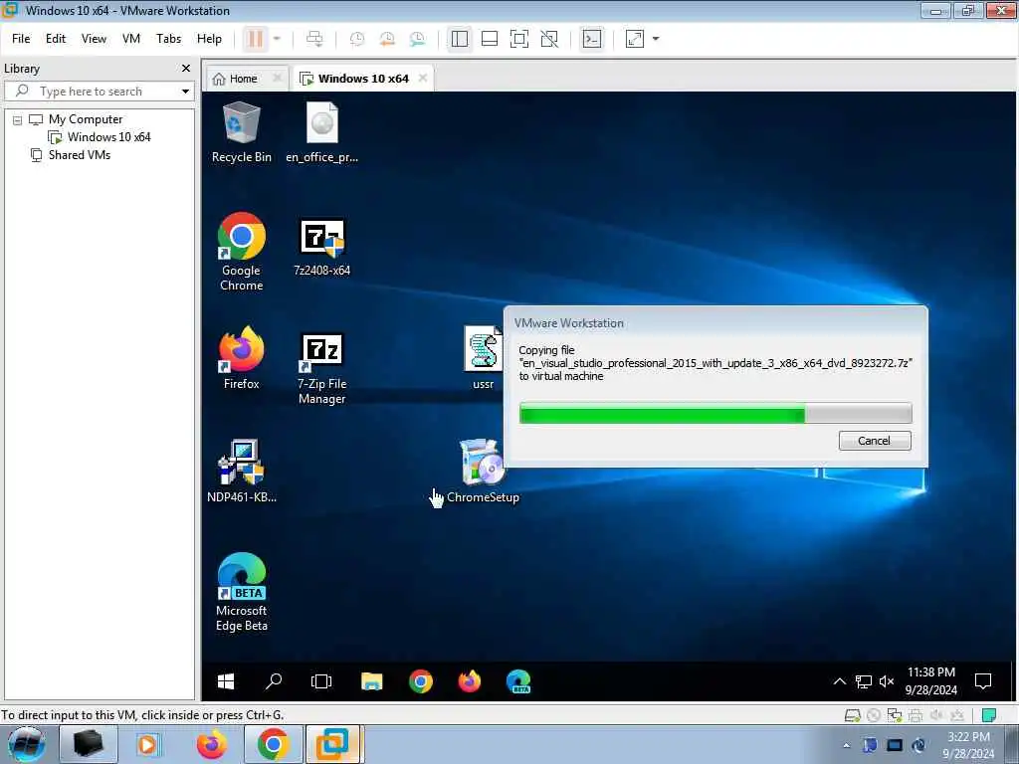Take a snapshot of this VM

(357, 39)
